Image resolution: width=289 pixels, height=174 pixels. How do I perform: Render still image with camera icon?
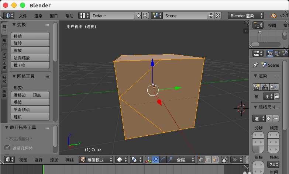tap(257, 87)
